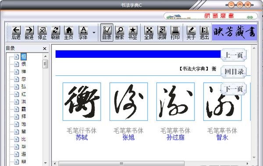Image resolution: width=263 pixels, height=166 pixels.
Task: Go to the previous page with 上一页
Action: [x=234, y=55]
